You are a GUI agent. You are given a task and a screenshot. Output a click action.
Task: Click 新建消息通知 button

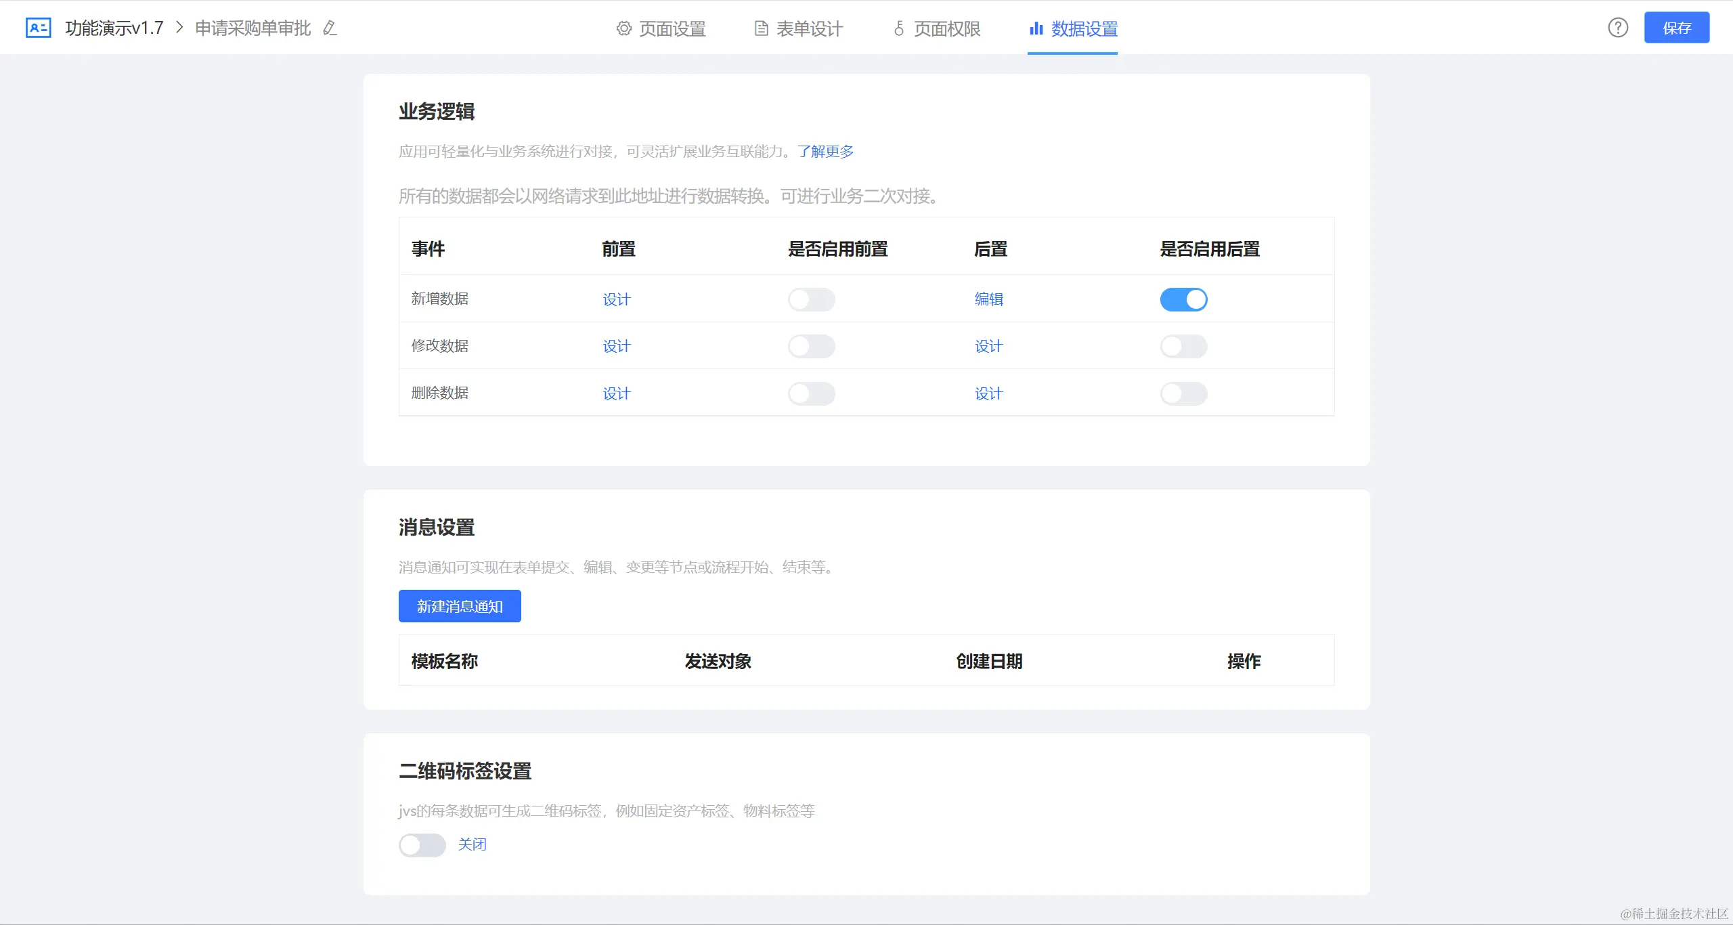[x=460, y=606]
